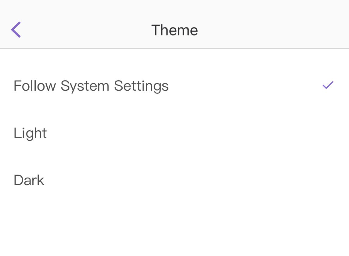
Task: Click the Follow System Settings row
Action: pos(174,86)
